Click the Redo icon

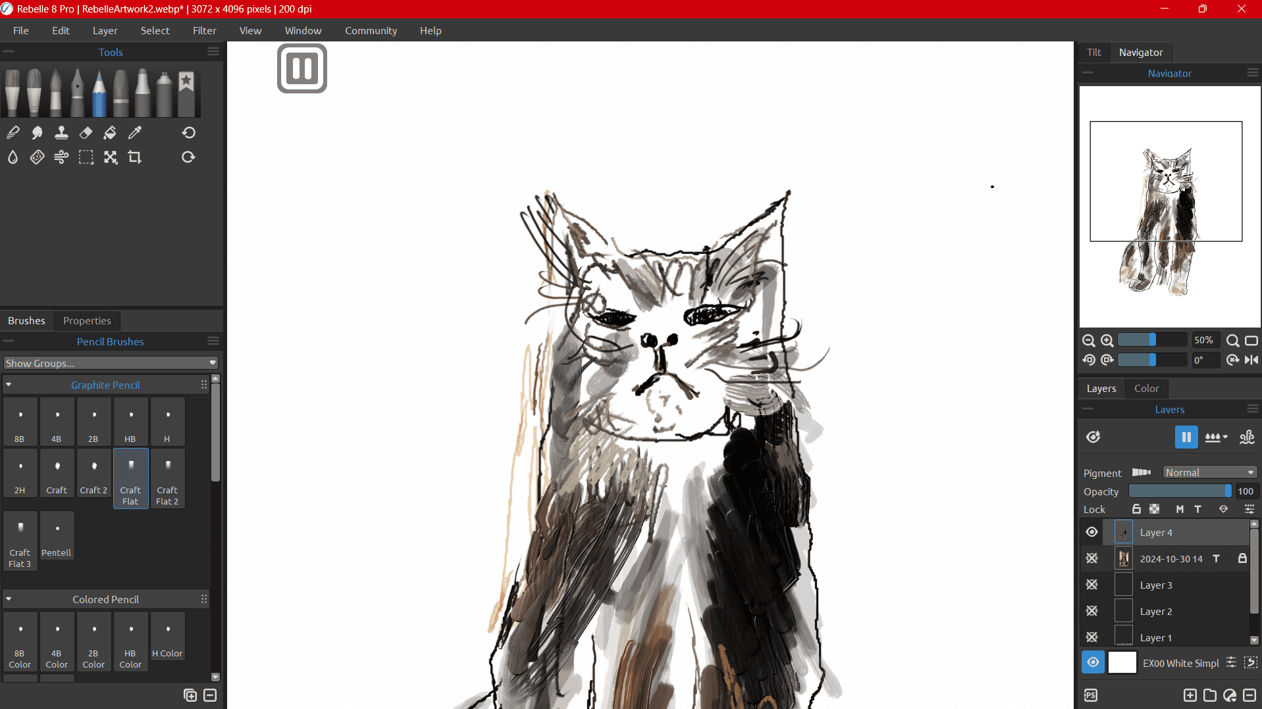tap(189, 157)
